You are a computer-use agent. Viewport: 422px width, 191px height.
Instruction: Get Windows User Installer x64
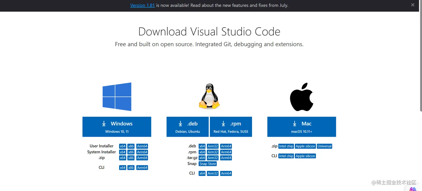(x=123, y=146)
